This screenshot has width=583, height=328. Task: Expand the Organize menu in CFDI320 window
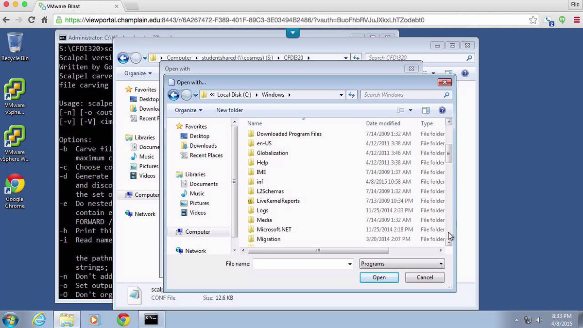tap(137, 73)
